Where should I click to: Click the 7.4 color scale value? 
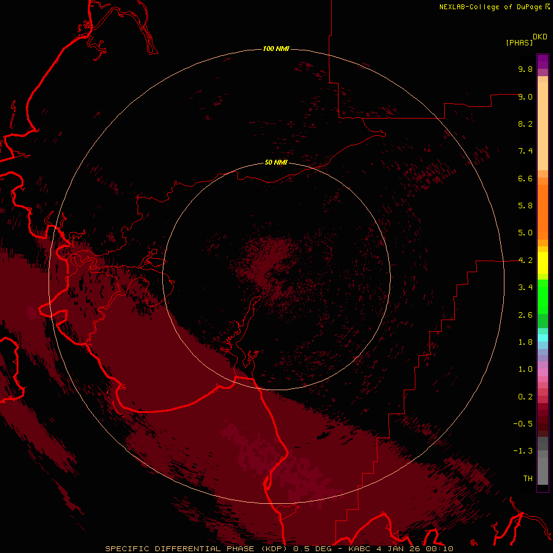coord(525,151)
